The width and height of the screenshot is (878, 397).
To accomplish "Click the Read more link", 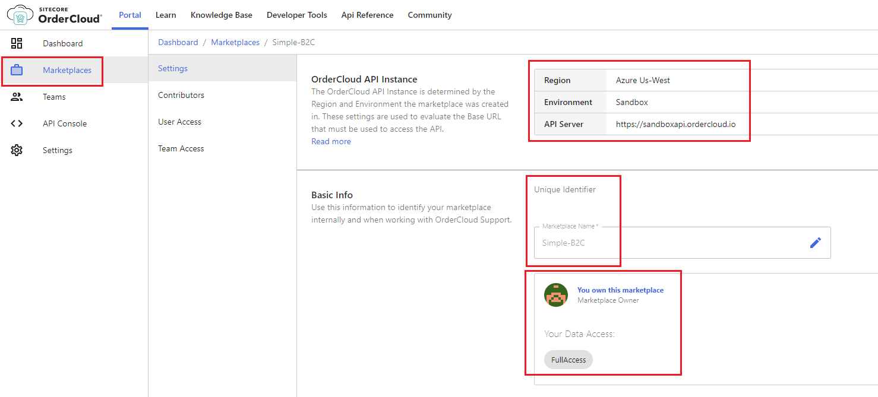I will click(x=331, y=141).
